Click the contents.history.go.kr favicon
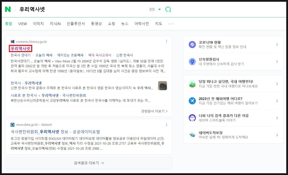Image resolution: width=288 pixels, height=175 pixels. [x=13, y=41]
